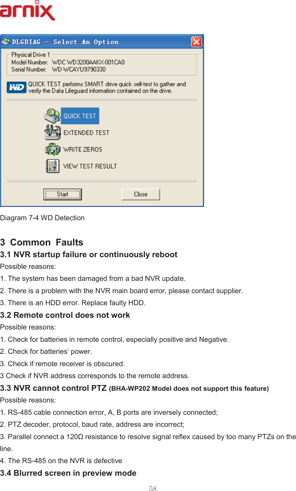Viewport: 296px width, 491px height.
Task: Click the "3 Common Faults" heading
Action: [42, 242]
